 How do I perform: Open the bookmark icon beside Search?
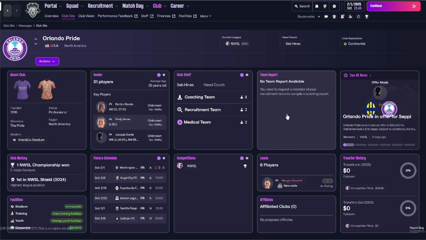click(317, 6)
